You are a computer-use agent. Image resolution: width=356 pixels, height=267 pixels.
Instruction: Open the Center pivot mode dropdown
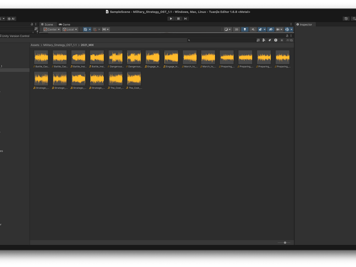52,29
